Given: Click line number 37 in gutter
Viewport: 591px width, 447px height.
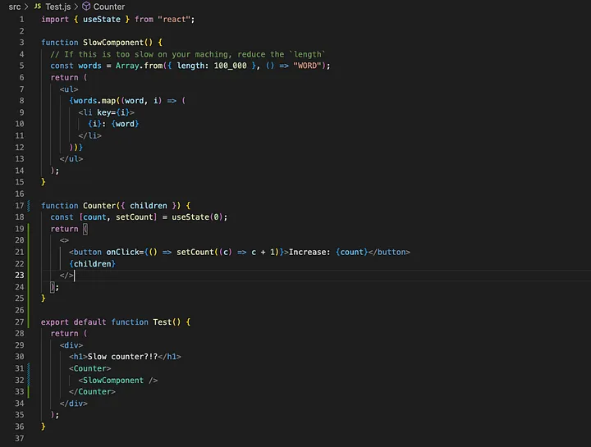Looking at the screenshot, I should 19,438.
